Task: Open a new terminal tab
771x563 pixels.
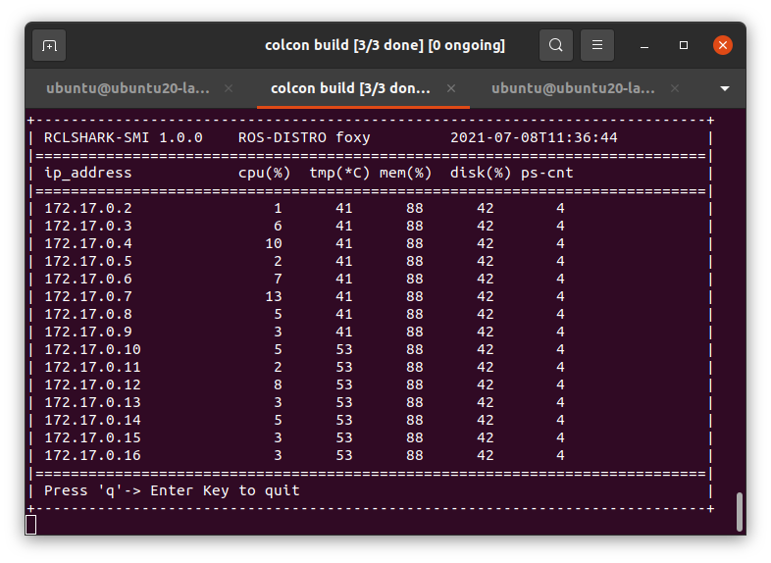Action: 49,45
